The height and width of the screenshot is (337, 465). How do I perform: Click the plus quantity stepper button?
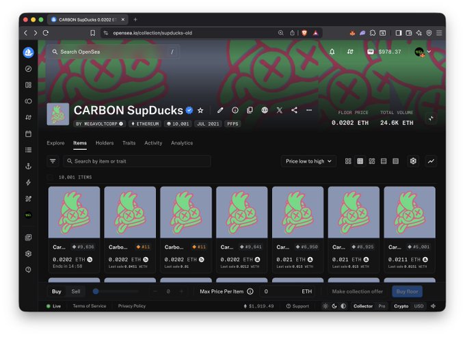click(x=181, y=291)
